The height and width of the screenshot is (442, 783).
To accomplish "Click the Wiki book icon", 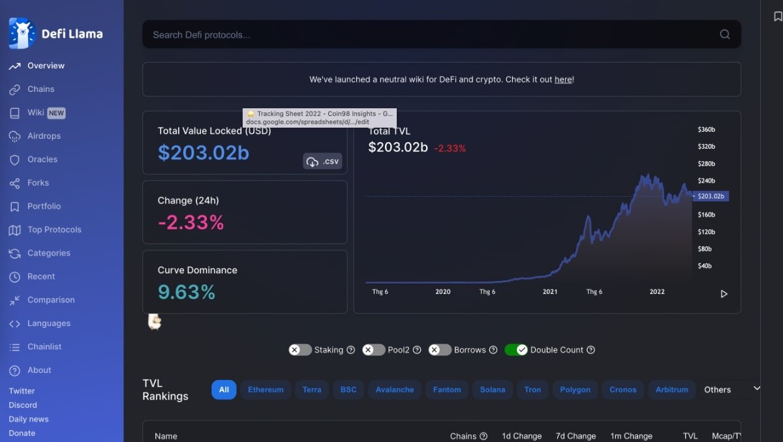I will [15, 113].
